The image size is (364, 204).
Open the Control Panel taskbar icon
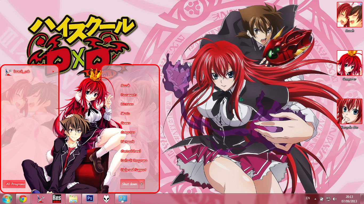[123, 199]
